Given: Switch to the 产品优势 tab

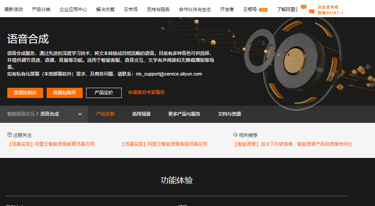Looking at the screenshot, I should click(x=105, y=114).
